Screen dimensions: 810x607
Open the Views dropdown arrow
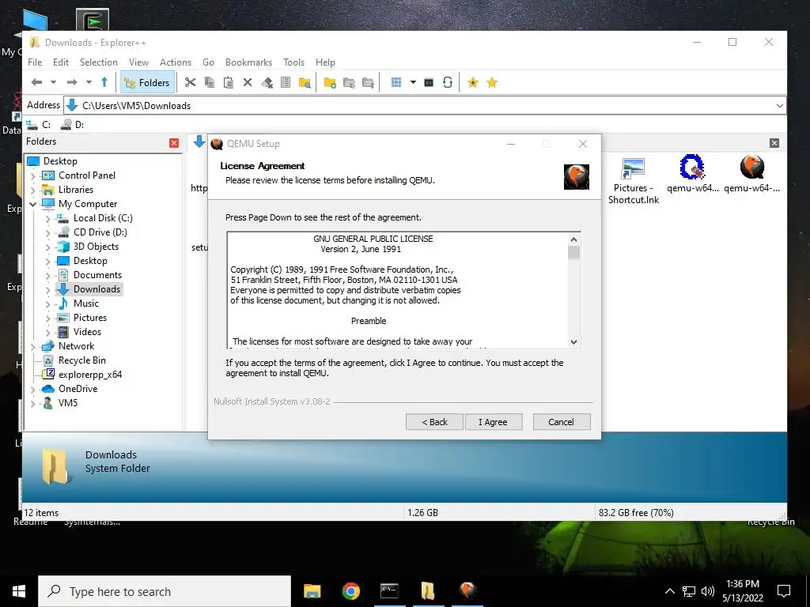point(413,82)
